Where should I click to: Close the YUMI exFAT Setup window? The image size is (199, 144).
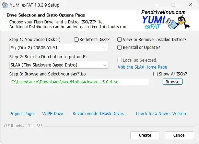click(190, 5)
